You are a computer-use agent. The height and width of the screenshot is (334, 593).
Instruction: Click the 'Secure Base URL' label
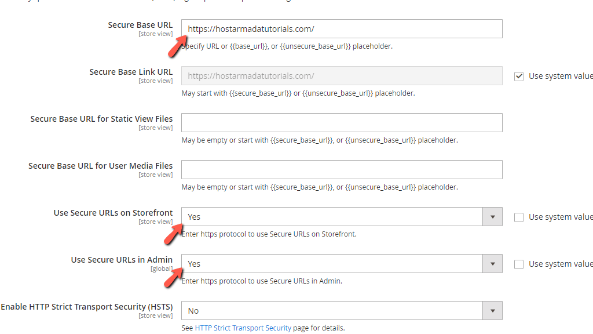point(140,25)
